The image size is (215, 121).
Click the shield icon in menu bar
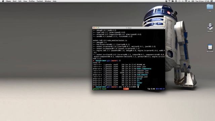[166, 1]
